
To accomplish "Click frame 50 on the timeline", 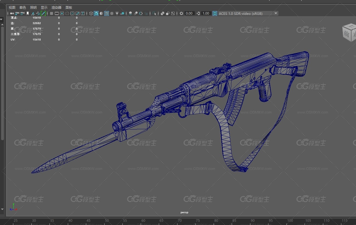I will [107, 221].
